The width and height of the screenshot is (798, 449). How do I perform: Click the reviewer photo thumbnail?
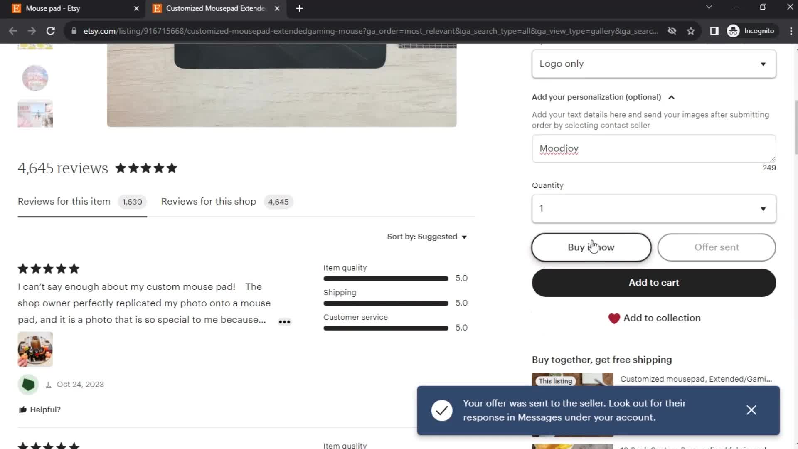coord(35,349)
